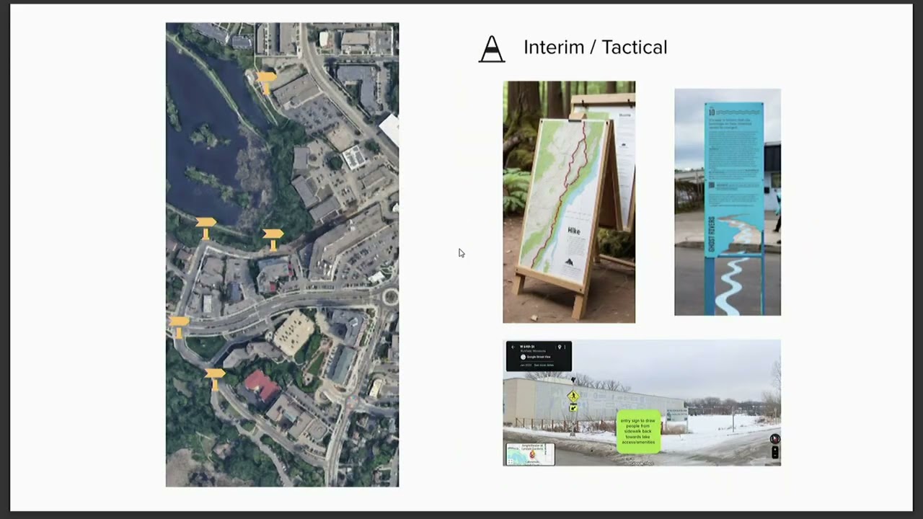Screen dimensions: 923x519
Task: Click the compass control in Street View
Action: 774,439
